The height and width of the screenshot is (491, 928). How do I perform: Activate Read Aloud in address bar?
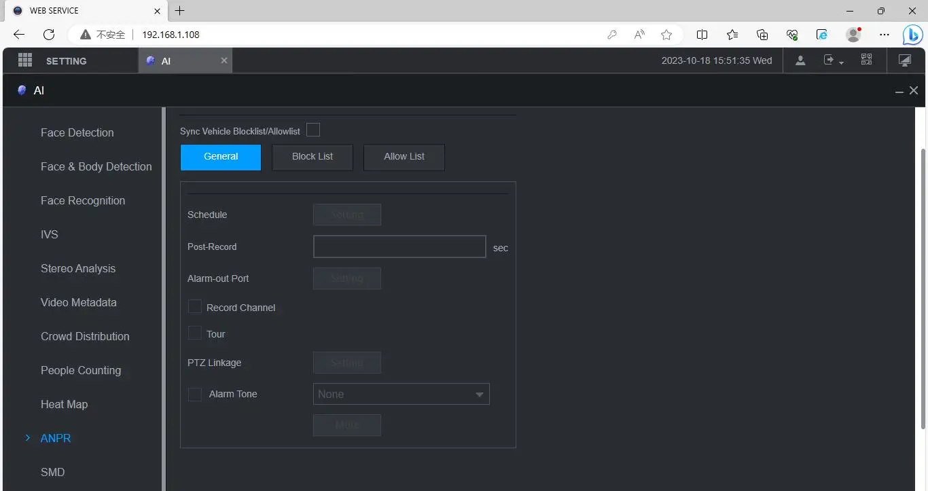[x=639, y=35]
